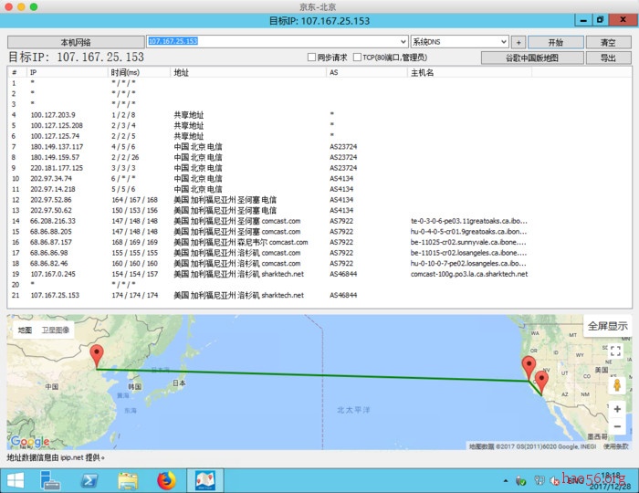639x493 pixels.
Task: Switch map to 卫星图像 view
Action: (55, 330)
